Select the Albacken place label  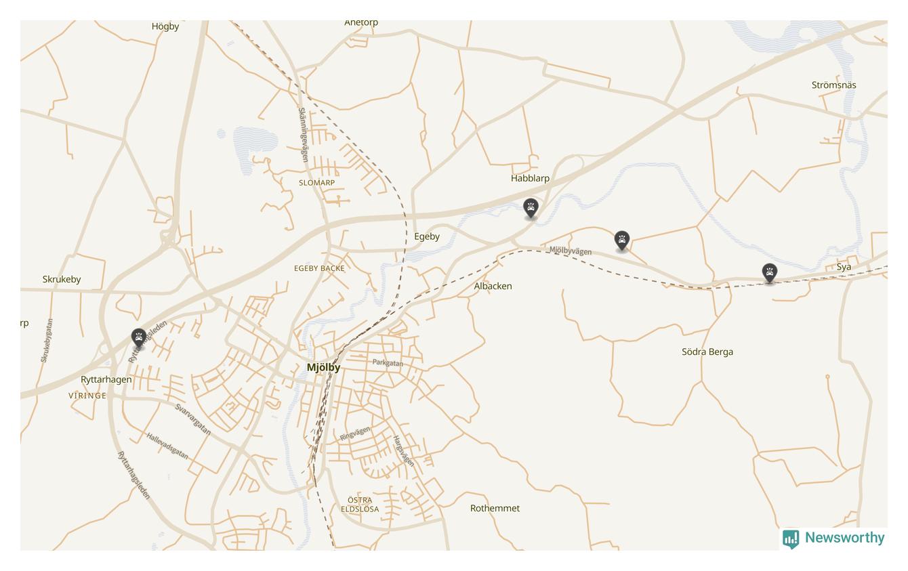coord(493,286)
